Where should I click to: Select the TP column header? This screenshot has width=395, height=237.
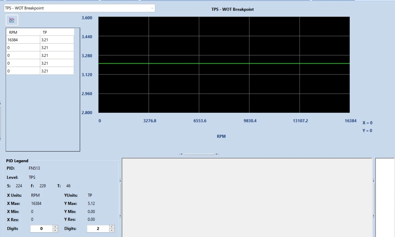click(x=57, y=32)
